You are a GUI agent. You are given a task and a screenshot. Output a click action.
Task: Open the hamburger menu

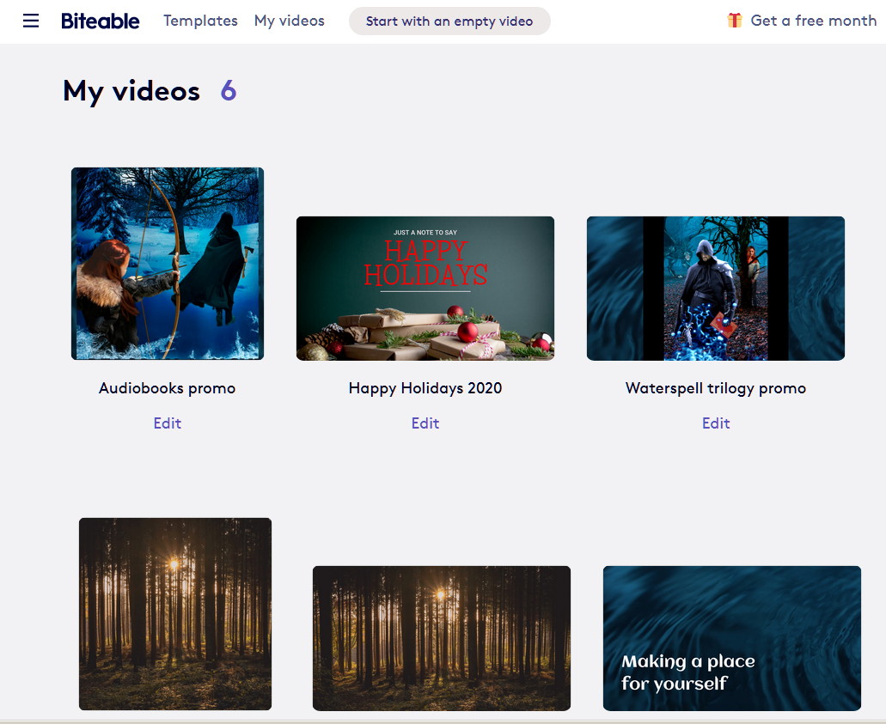pyautogui.click(x=31, y=21)
